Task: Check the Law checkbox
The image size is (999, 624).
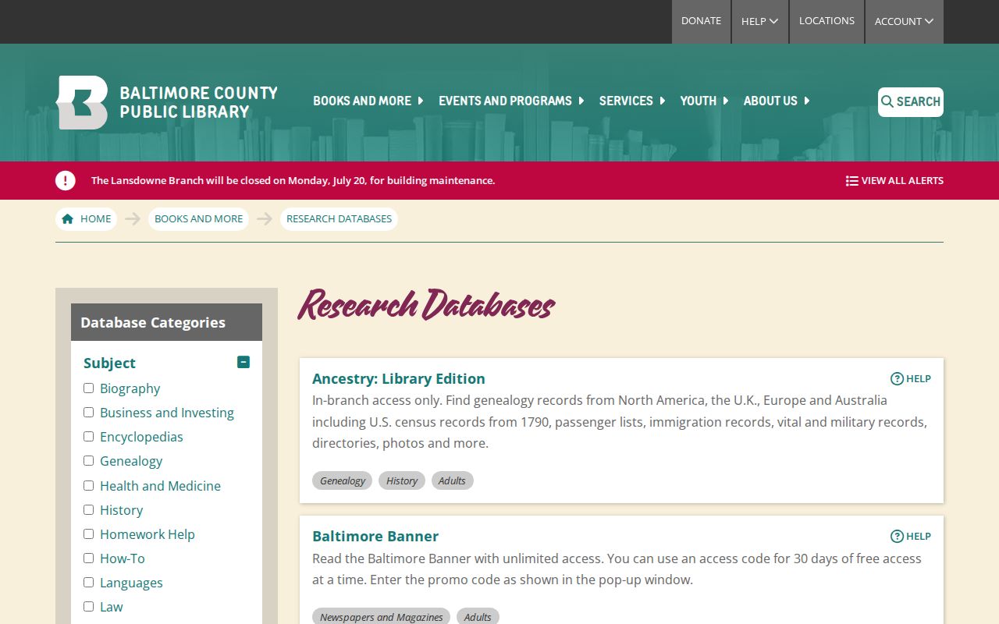Action: [88, 606]
